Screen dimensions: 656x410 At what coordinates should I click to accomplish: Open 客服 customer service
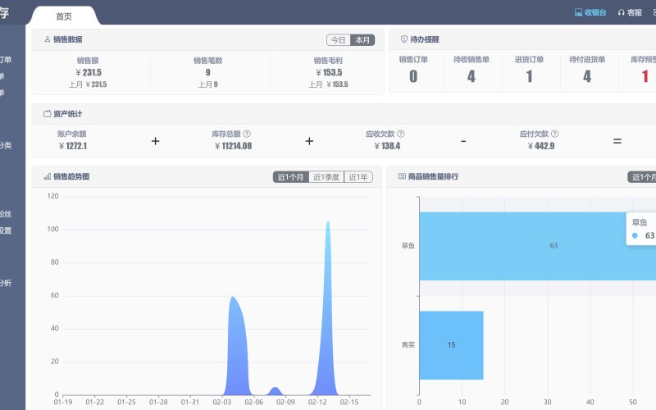[630, 12]
